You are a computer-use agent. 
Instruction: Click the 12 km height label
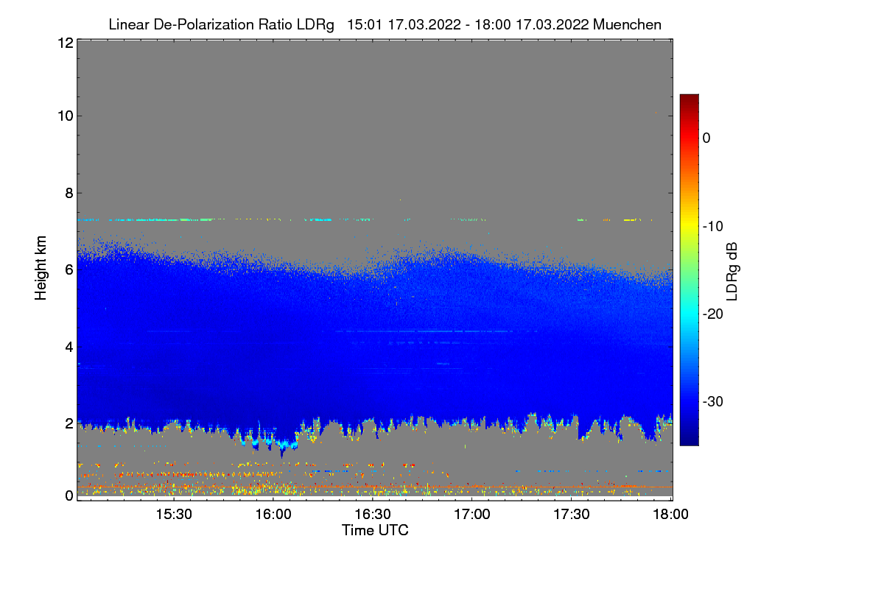point(64,43)
